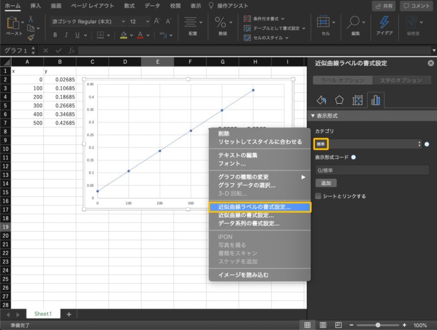Click the formula confirm checkmark icon
This screenshot has height=330, width=437.
(x=59, y=51)
